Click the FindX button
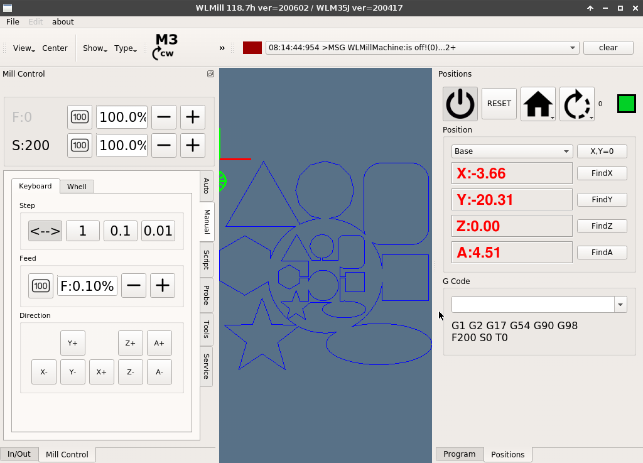Screen dimensions: 643x463 602,173
